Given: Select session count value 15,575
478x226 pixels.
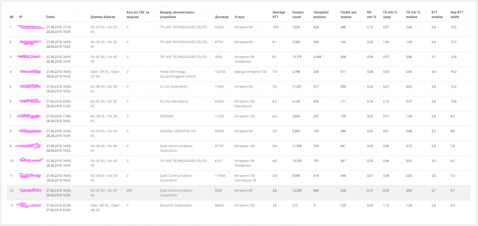Looking at the screenshot, I should tap(297, 57).
